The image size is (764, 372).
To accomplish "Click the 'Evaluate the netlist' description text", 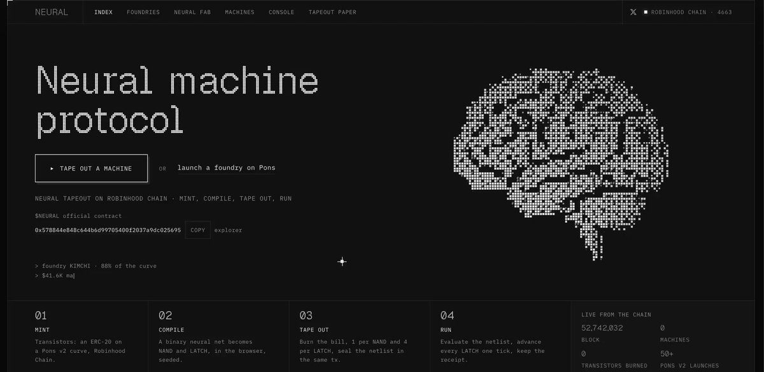I will pos(493,350).
